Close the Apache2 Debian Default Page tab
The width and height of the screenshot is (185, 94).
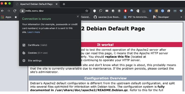tap(57, 4)
